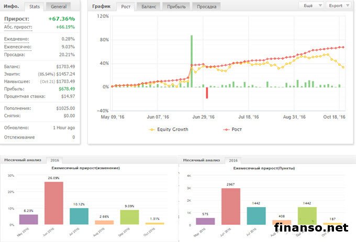
Task: Click the 6.23% May 2016 purple bar
Action: [x=28, y=220]
